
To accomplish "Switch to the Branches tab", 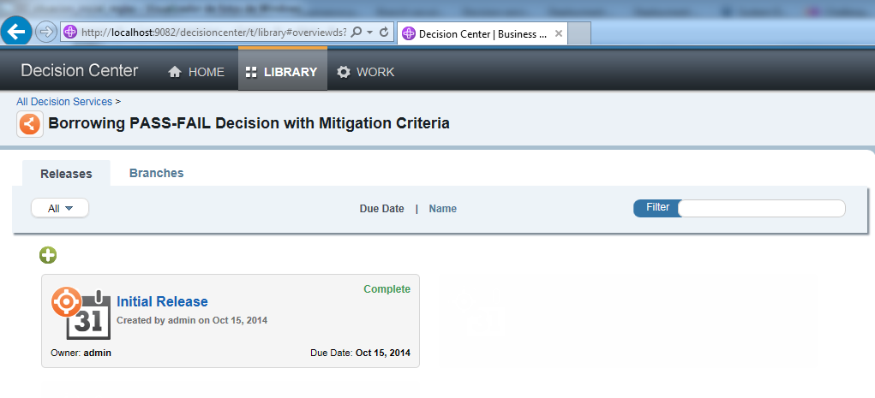I will click(x=156, y=173).
